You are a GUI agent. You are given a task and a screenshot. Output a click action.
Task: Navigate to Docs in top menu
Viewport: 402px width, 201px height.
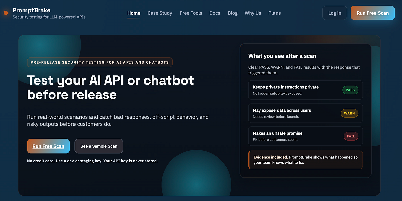[x=215, y=13]
